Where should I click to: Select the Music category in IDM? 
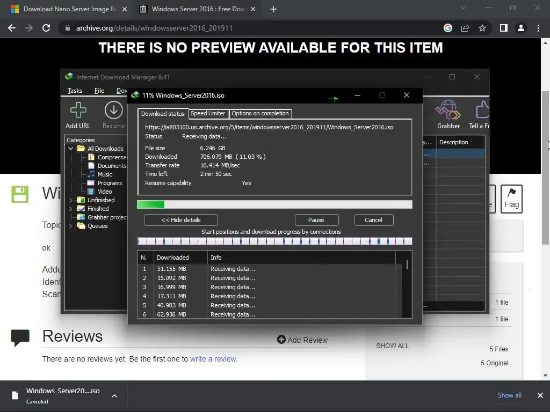[105, 174]
